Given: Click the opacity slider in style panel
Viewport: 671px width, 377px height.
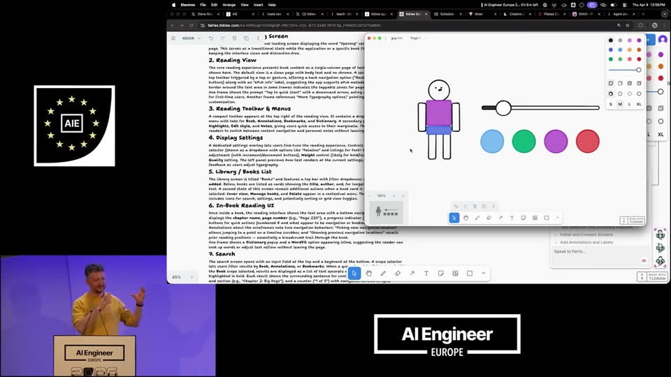Looking at the screenshot, I should (x=625, y=70).
